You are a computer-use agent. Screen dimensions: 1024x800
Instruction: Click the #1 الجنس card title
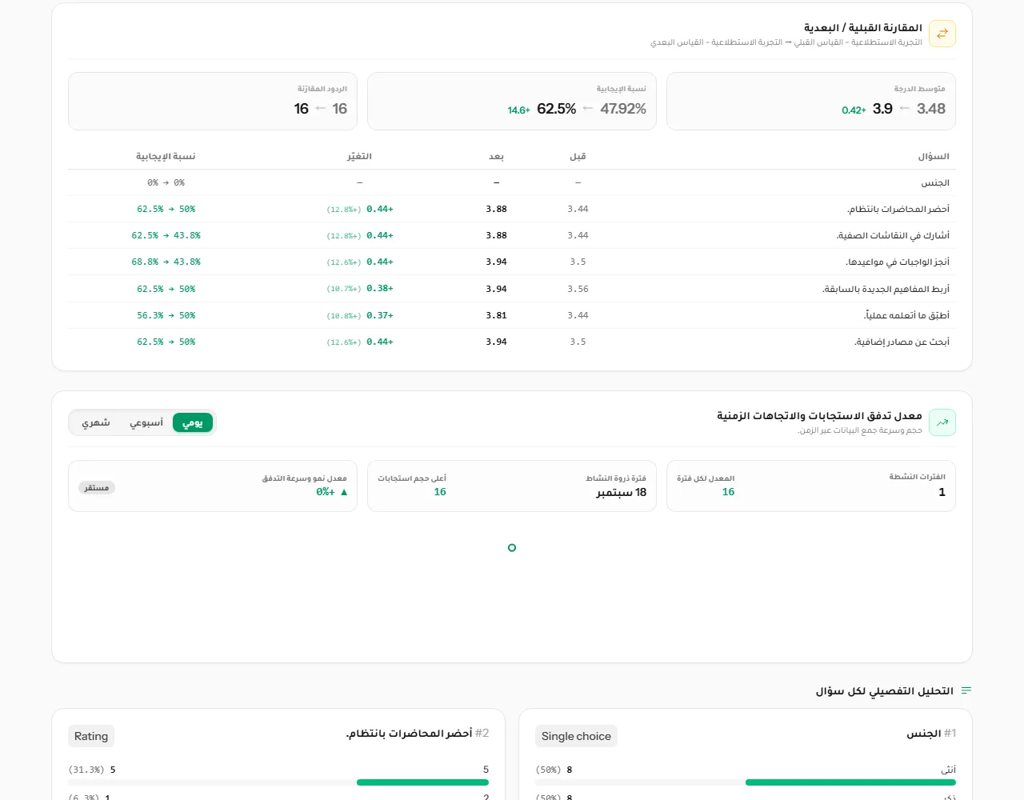pos(931,733)
